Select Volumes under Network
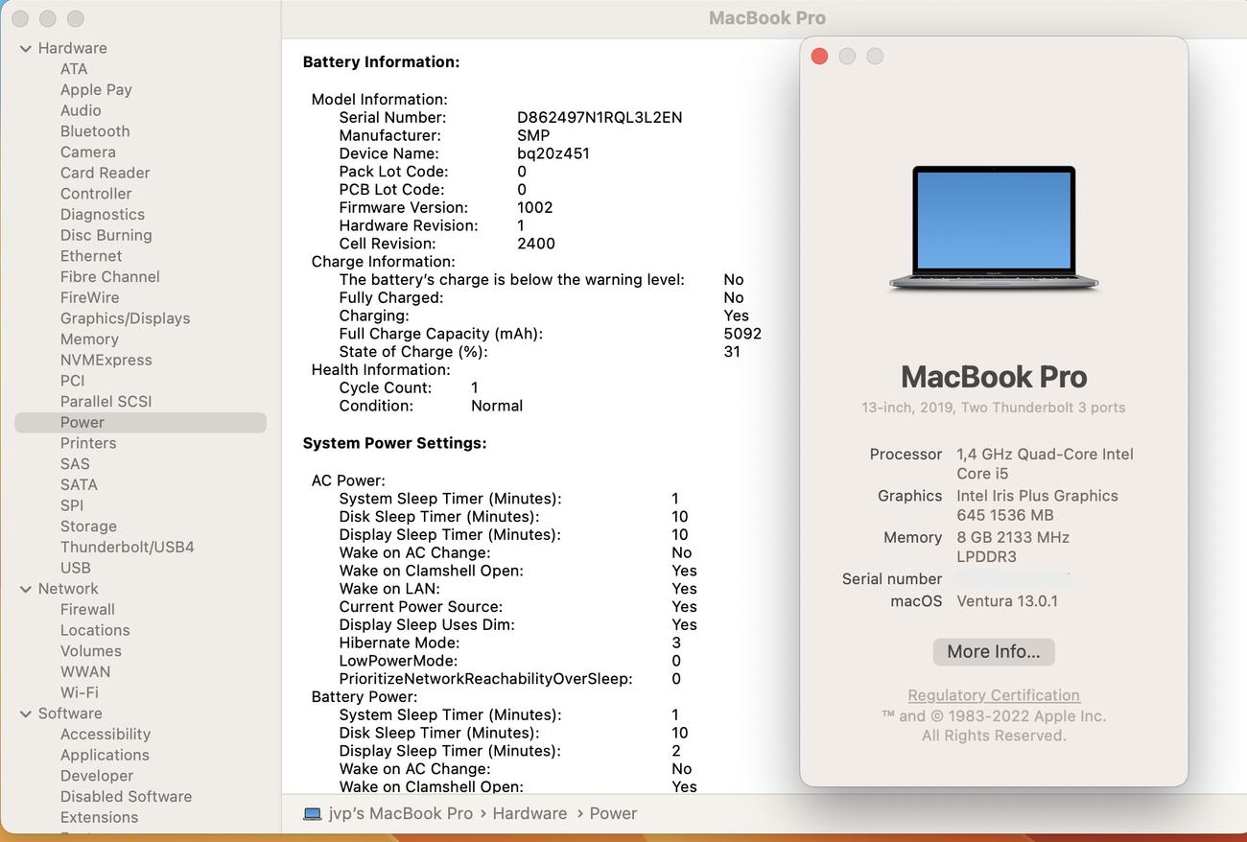The image size is (1247, 842). click(91, 651)
